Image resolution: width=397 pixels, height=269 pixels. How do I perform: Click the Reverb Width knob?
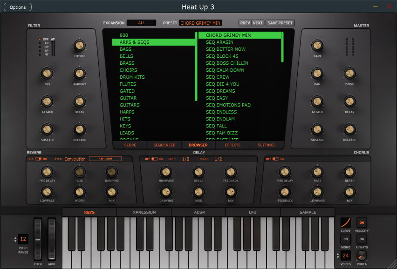tap(80, 192)
